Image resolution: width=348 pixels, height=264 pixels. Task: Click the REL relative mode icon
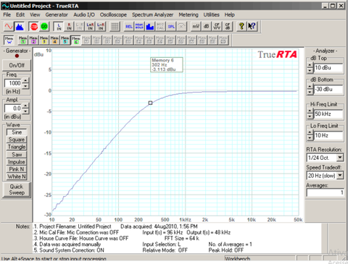[129, 27]
